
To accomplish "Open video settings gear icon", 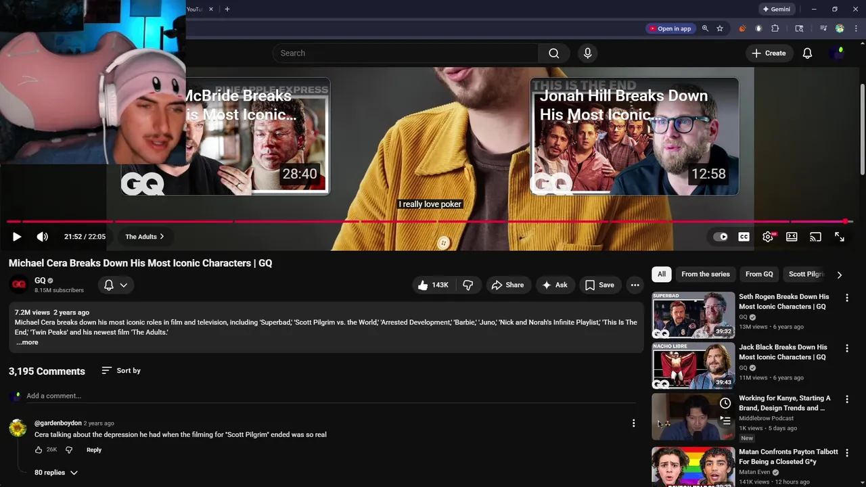I will [768, 237].
